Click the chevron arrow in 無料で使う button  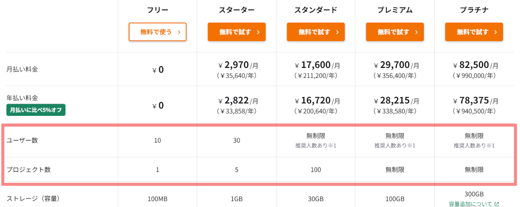tap(179, 32)
